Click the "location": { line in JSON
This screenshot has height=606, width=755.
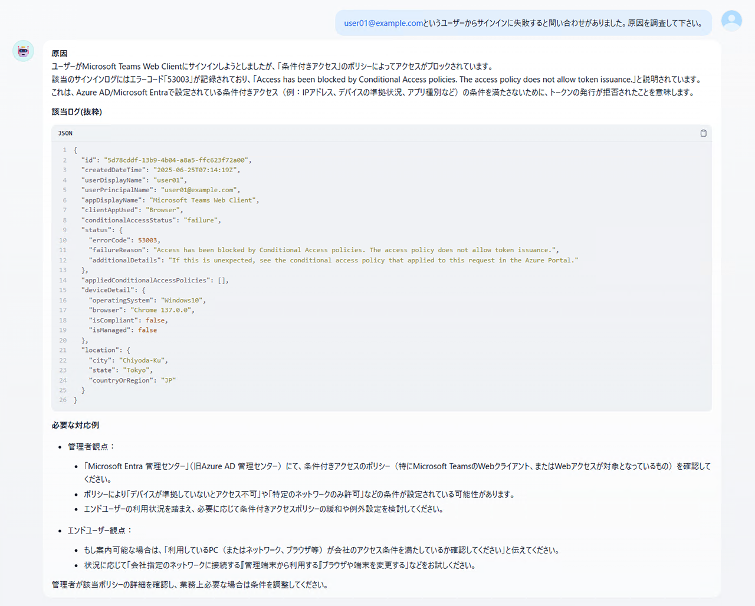click(106, 350)
